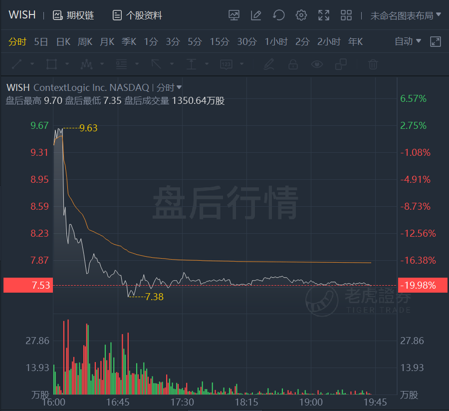Expand the 未命名图表布局 layout dropdown
This screenshot has height=411, width=449.
(406, 15)
